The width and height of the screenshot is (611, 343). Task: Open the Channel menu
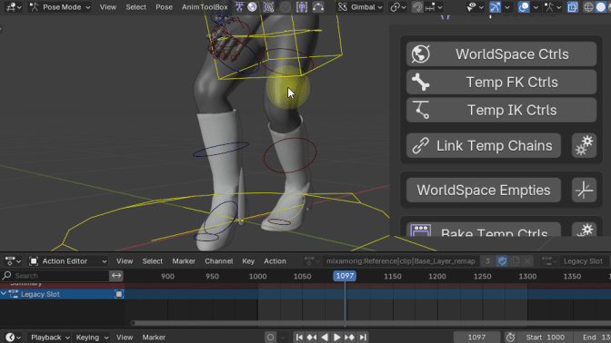[x=218, y=261]
